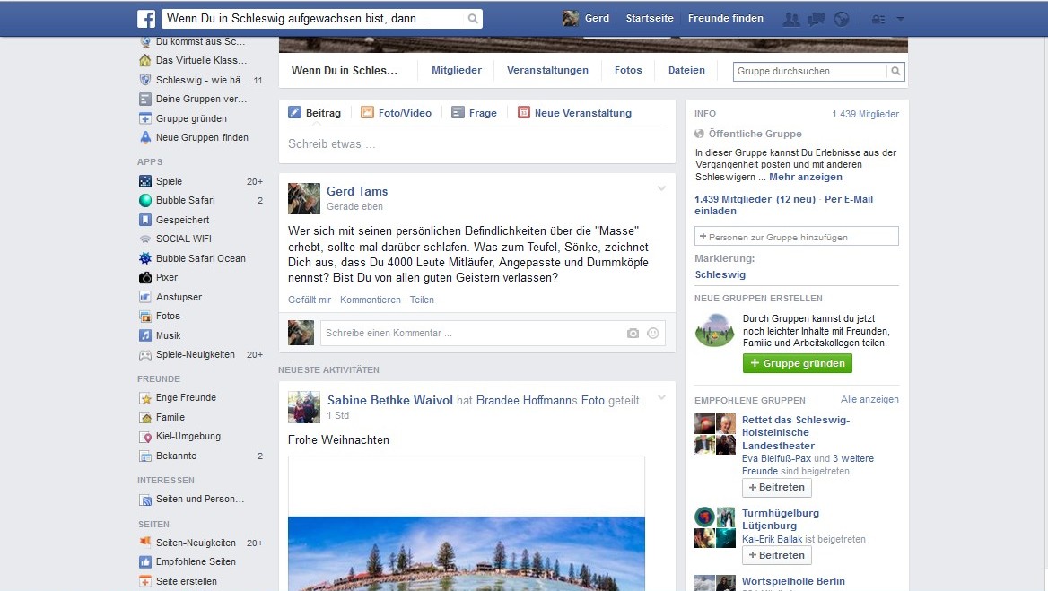Screen dimensions: 1048x591
Task: Click Personen zur Gruppe hinzufügen field
Action: tap(797, 237)
